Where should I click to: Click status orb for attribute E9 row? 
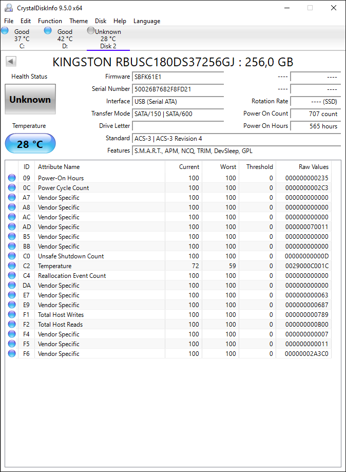12,305
